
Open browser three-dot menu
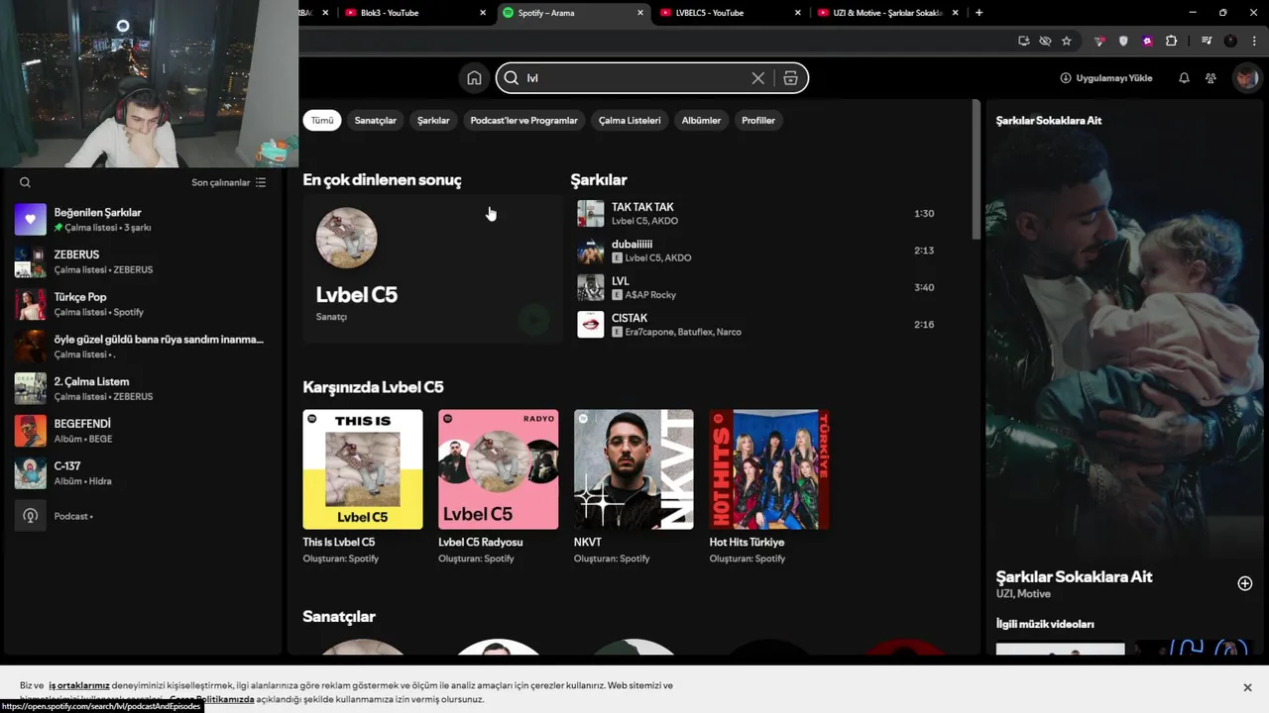1253,41
